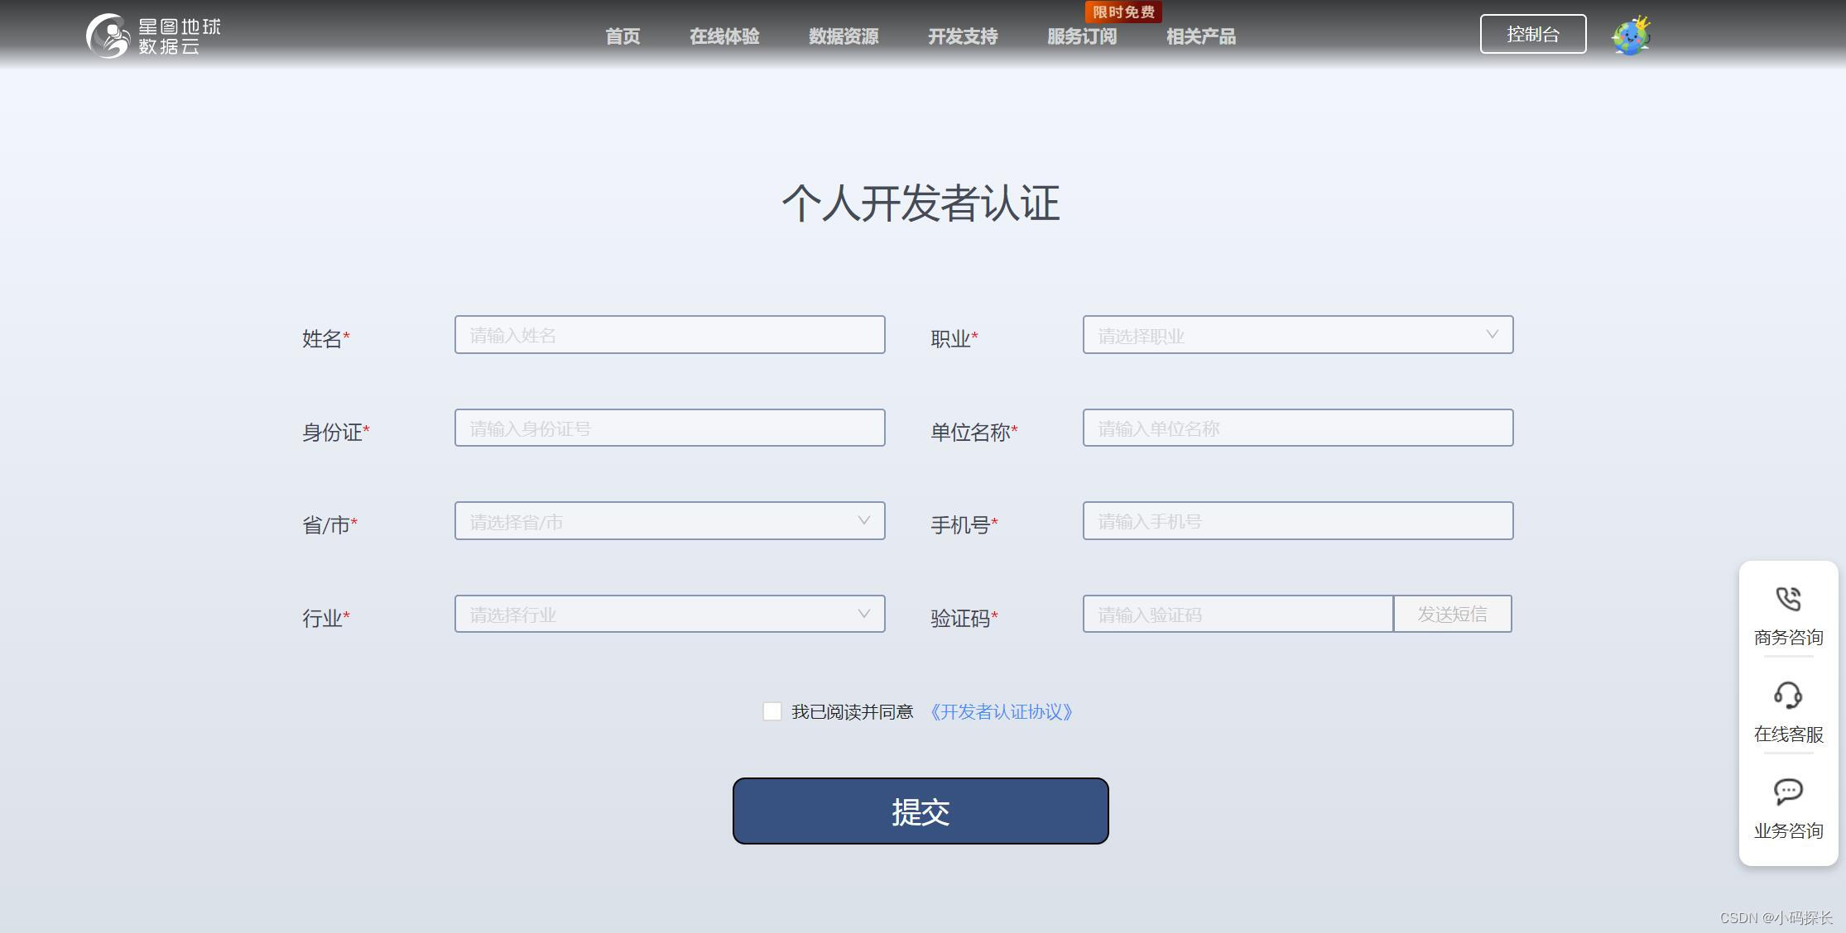Open the 《开发者认证协议》 link

1002,712
